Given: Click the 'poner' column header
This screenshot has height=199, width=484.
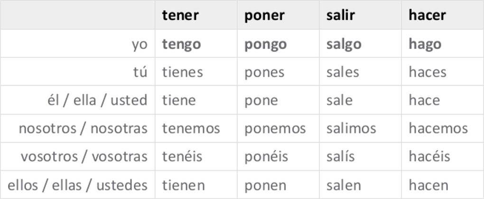Looking at the screenshot, I should click(x=264, y=15).
